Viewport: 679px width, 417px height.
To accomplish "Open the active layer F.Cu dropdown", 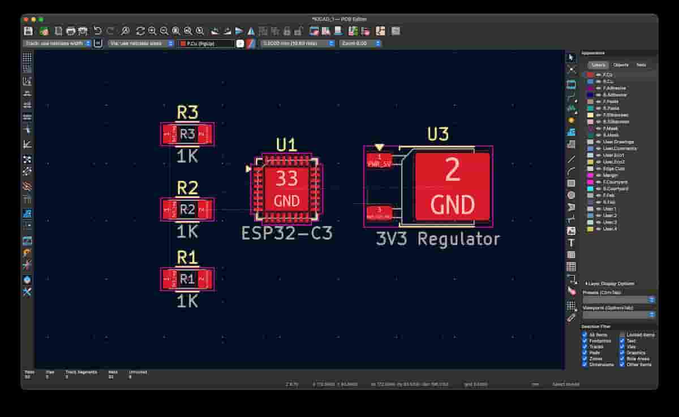I will [x=209, y=43].
